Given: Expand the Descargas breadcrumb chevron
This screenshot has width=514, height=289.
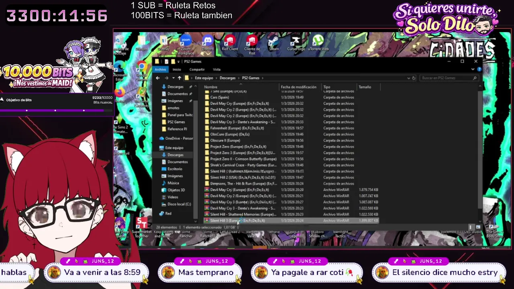Looking at the screenshot, I should click(x=239, y=78).
